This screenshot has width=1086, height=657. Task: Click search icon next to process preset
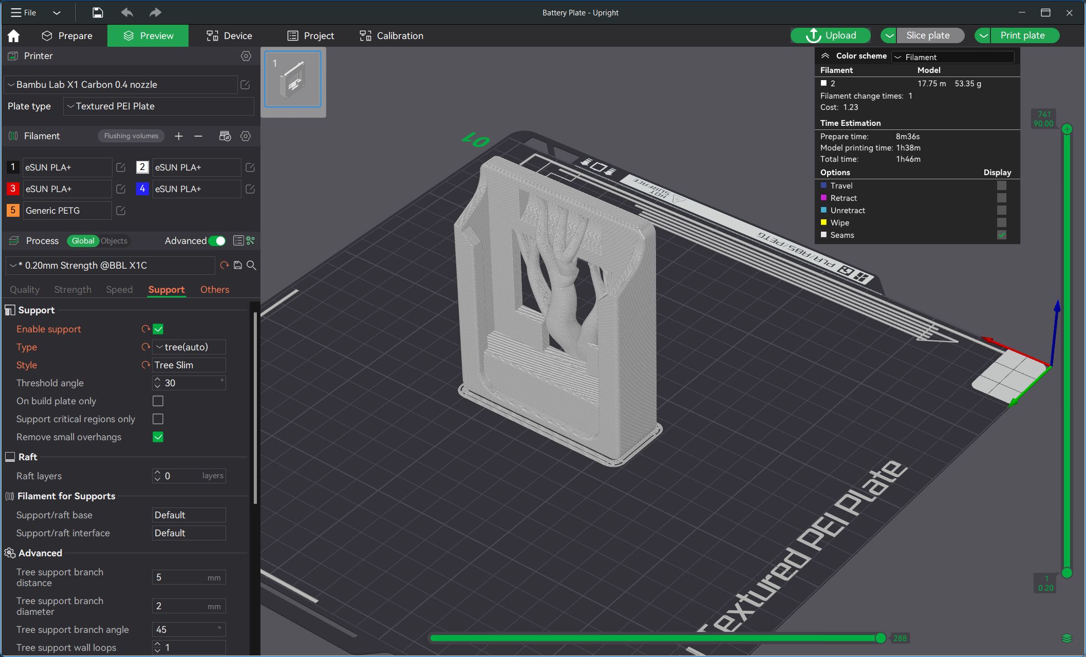pos(252,266)
